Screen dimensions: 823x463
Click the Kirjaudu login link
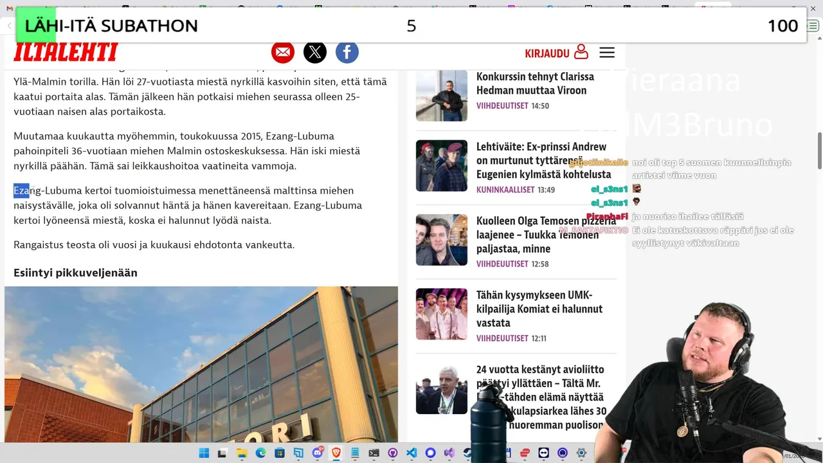coord(547,53)
